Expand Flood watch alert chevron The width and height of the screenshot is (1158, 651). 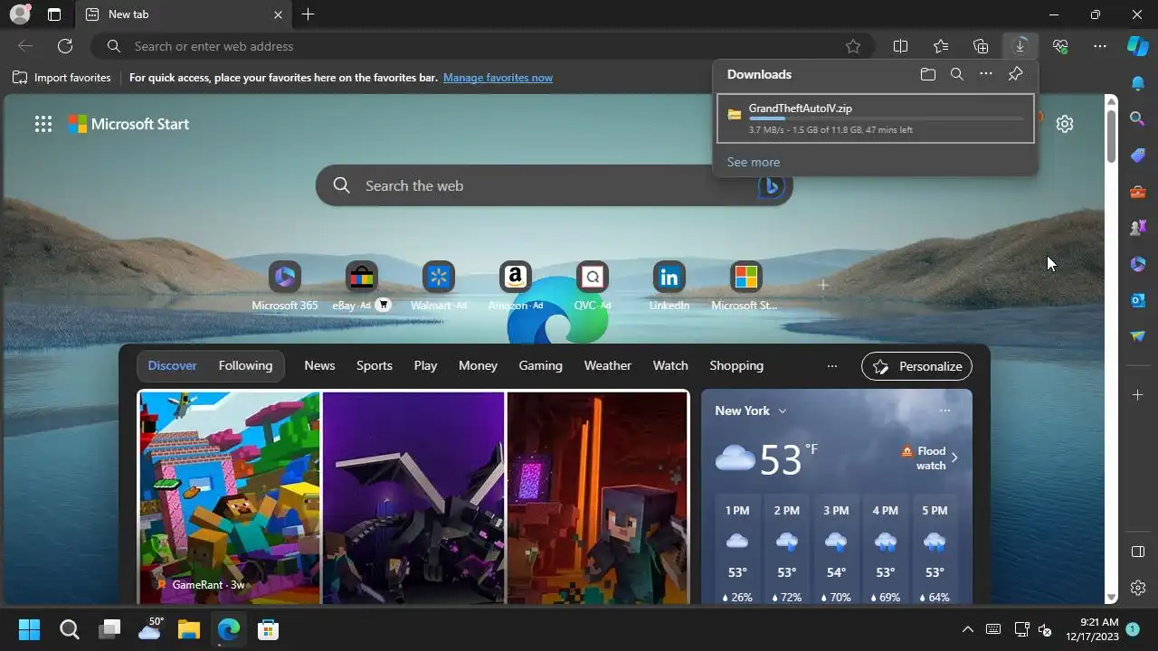[954, 458]
